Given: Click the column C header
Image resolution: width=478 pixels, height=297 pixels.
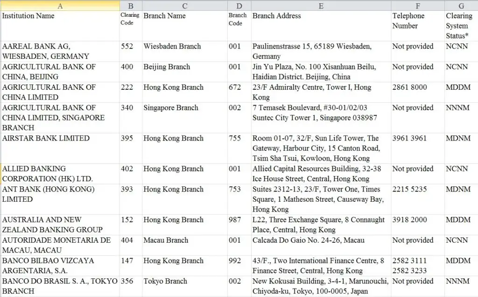Looking at the screenshot, I should click(x=184, y=6).
